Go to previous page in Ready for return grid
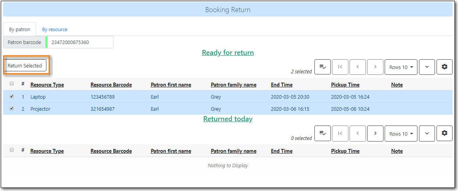The height and width of the screenshot is (191, 458). [357, 67]
